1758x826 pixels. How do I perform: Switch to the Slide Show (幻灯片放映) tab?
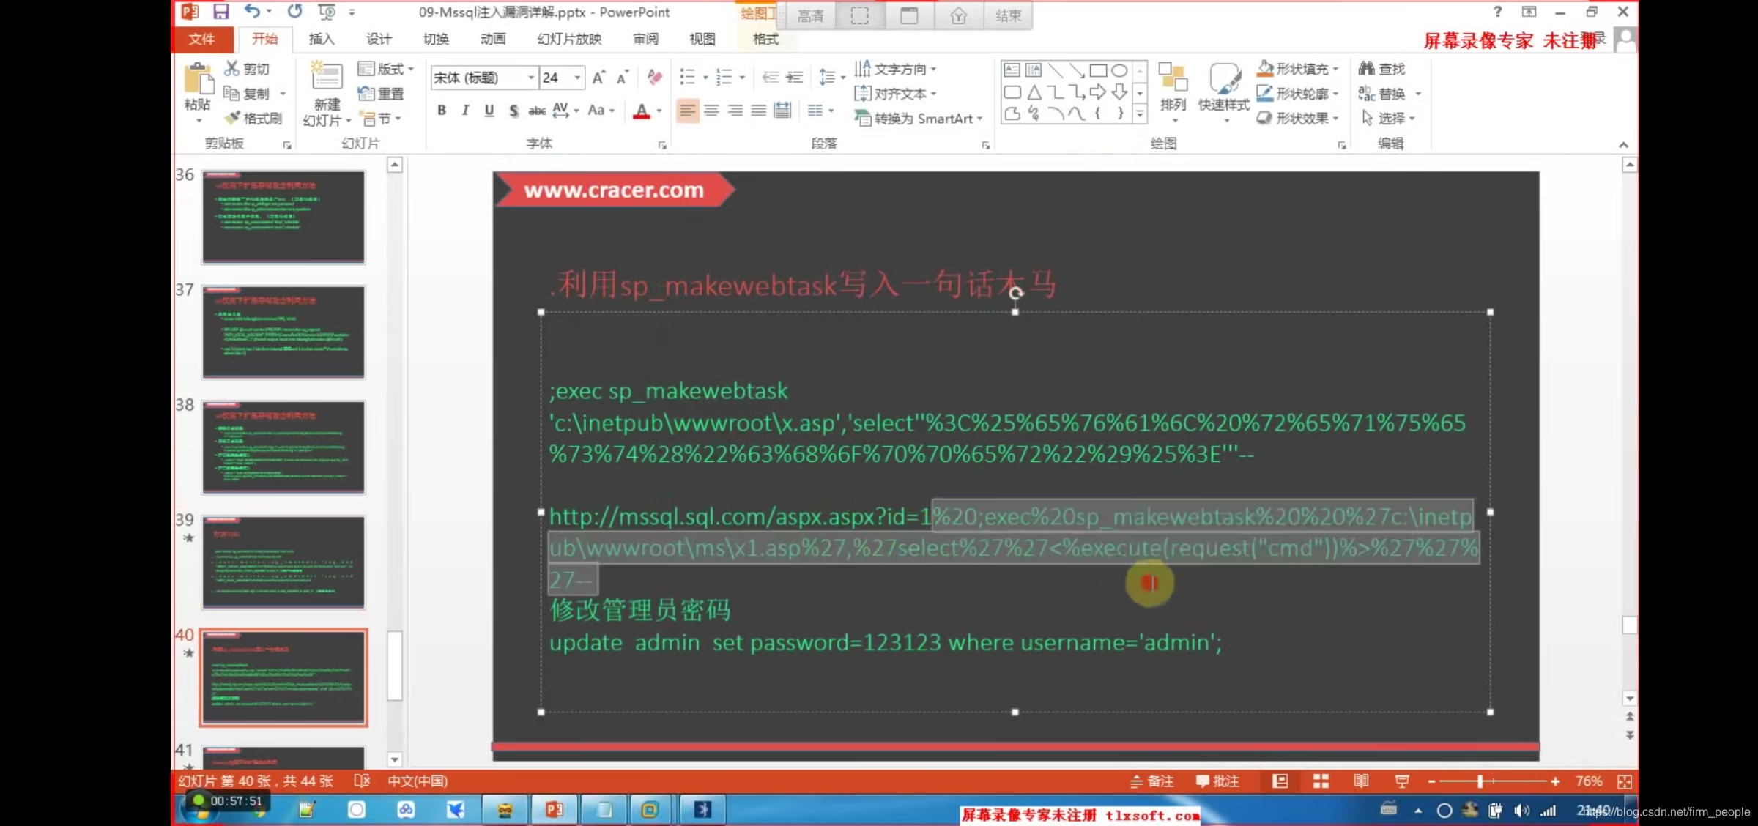569,39
